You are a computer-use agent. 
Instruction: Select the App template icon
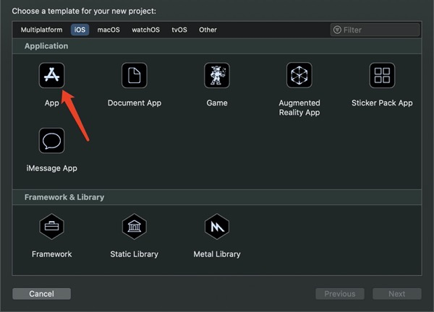[x=52, y=75]
